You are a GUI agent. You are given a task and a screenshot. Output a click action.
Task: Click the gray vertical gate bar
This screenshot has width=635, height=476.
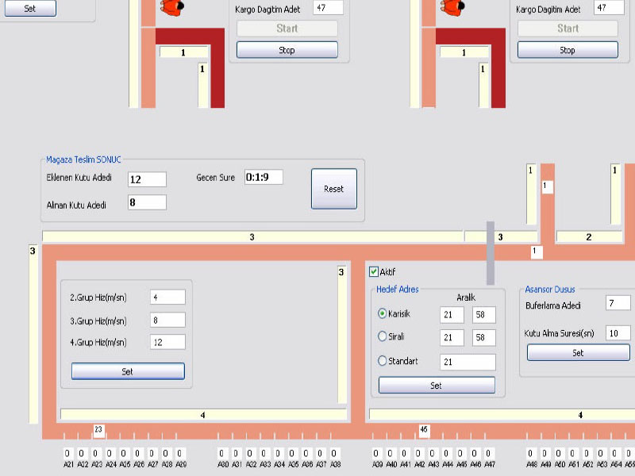tap(490, 253)
